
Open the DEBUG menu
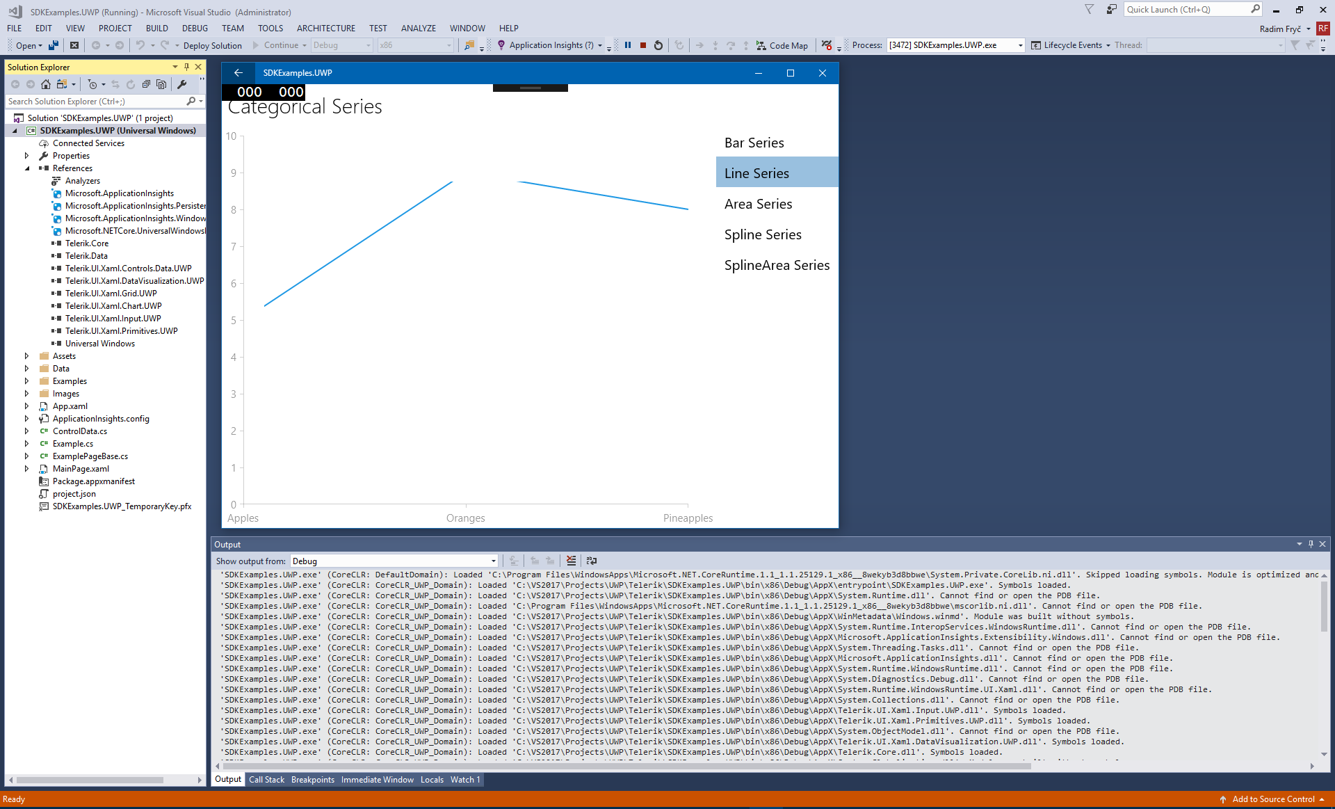tap(195, 29)
